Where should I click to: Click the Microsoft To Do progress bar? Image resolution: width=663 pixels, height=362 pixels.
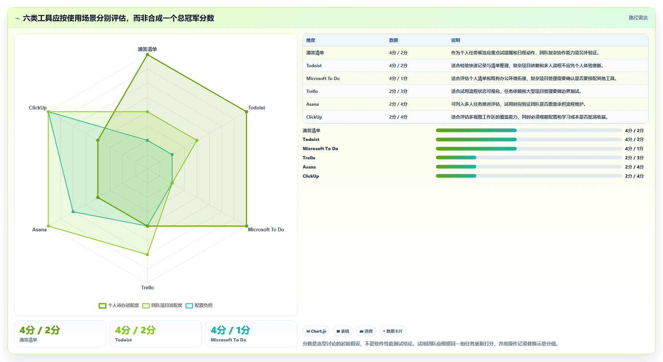(528, 149)
